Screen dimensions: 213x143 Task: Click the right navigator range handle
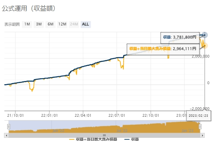pos(200,127)
